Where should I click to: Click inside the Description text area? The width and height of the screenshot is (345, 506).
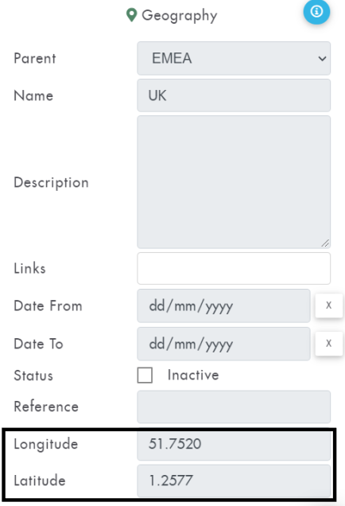[234, 182]
